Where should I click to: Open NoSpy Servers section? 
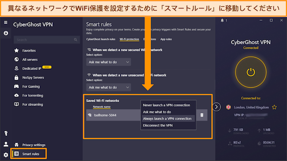click(x=33, y=77)
